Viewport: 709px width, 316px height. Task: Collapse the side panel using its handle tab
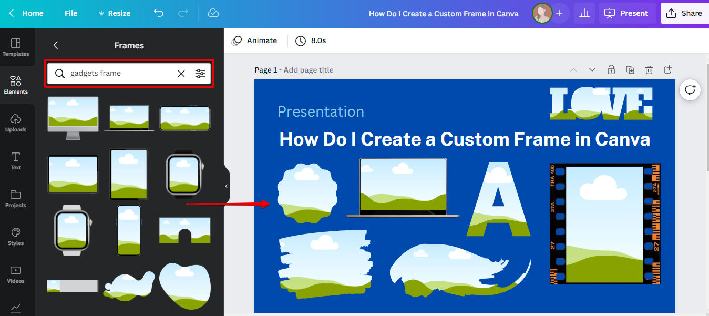tap(227, 185)
